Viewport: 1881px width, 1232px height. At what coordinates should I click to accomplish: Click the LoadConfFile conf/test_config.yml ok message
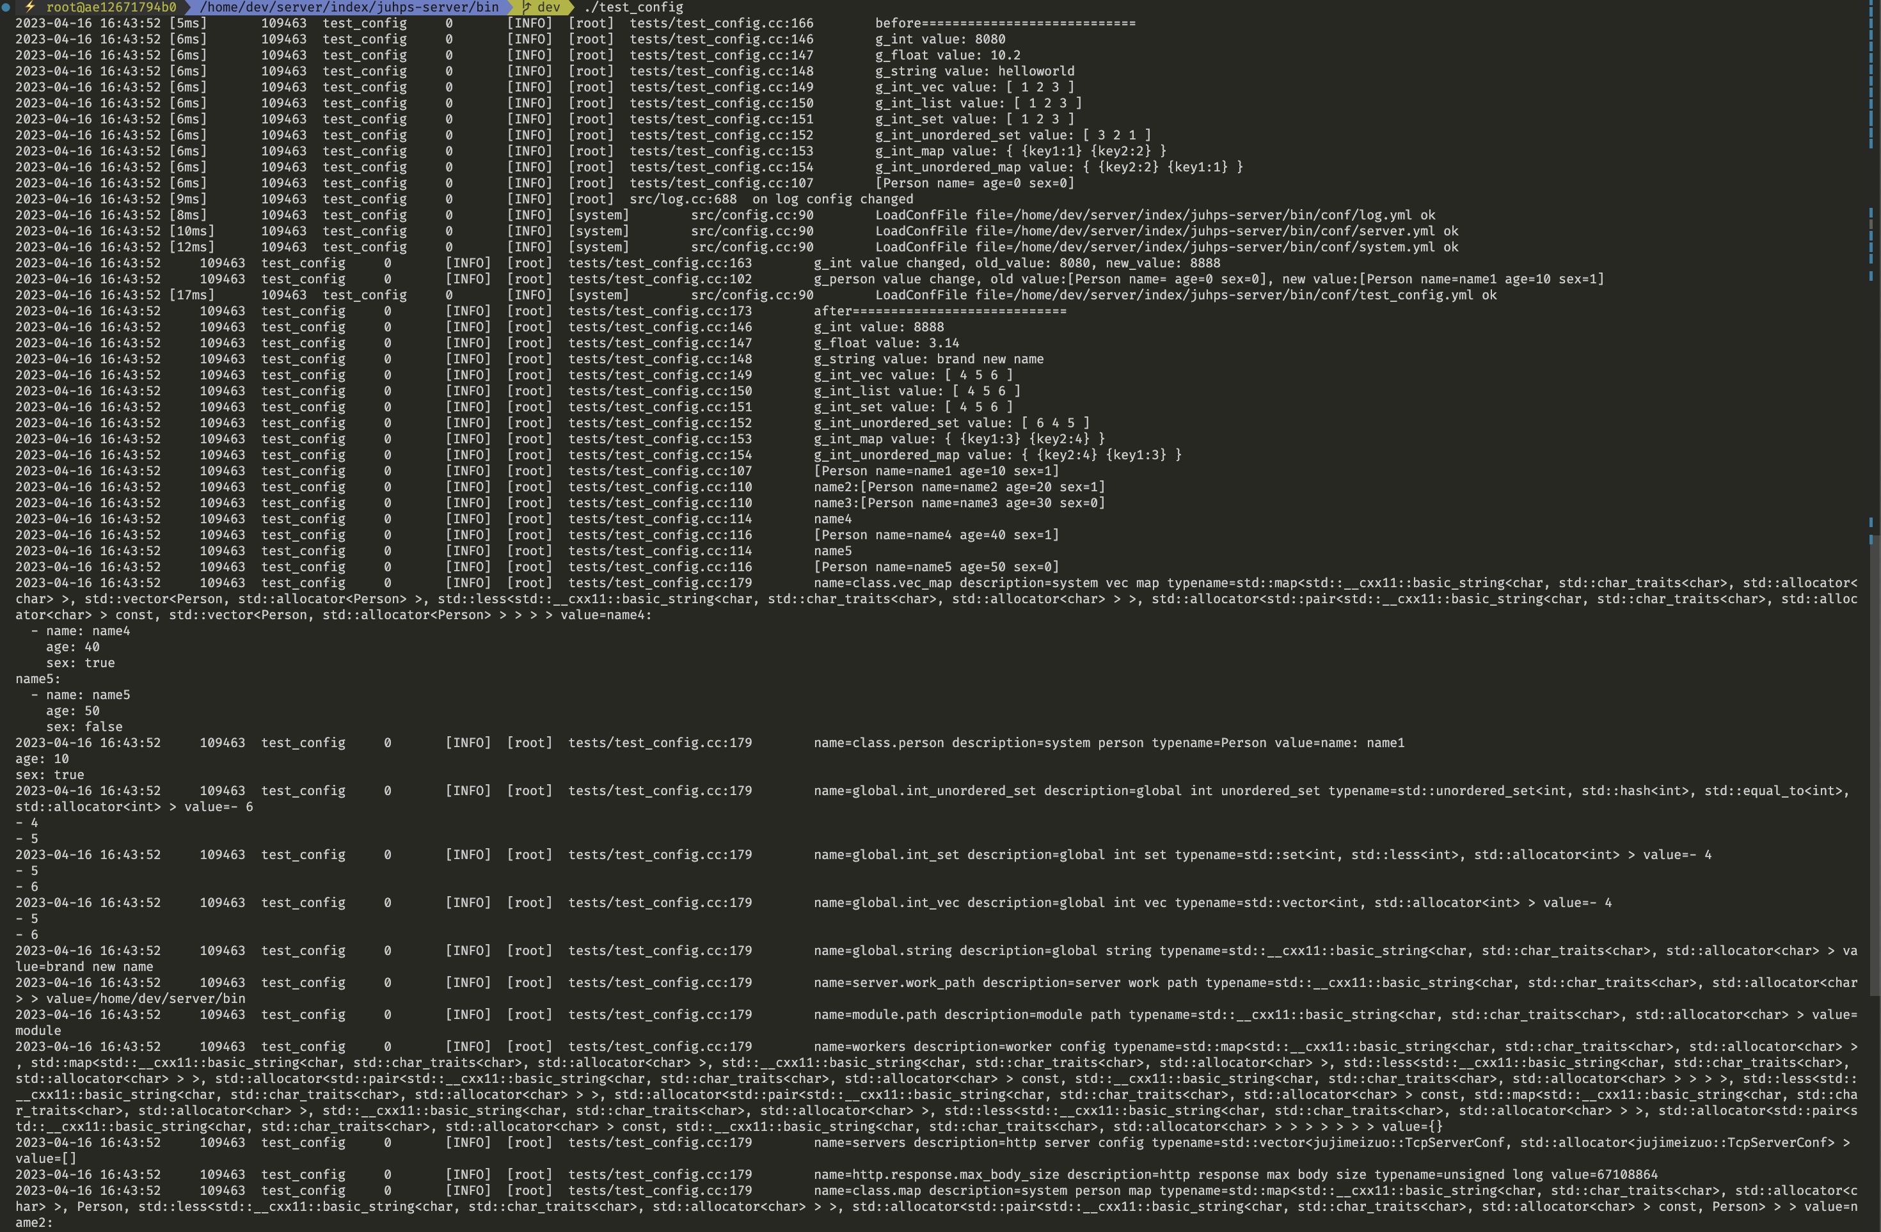point(1186,295)
